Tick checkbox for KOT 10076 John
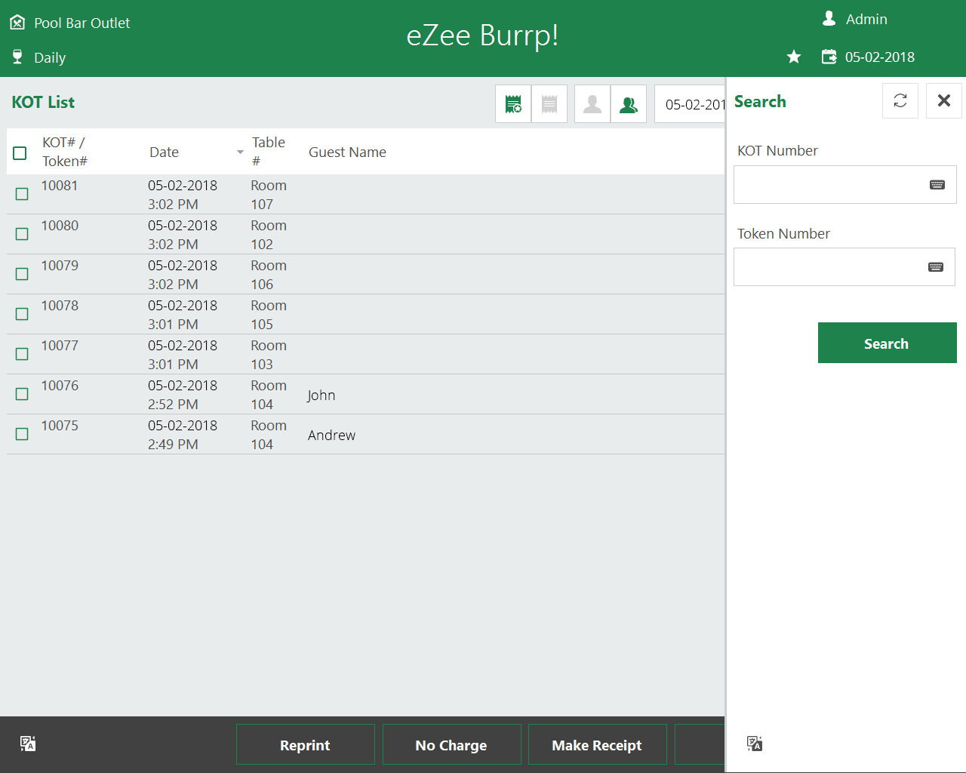Screen dimensions: 966x773 tap(22, 394)
